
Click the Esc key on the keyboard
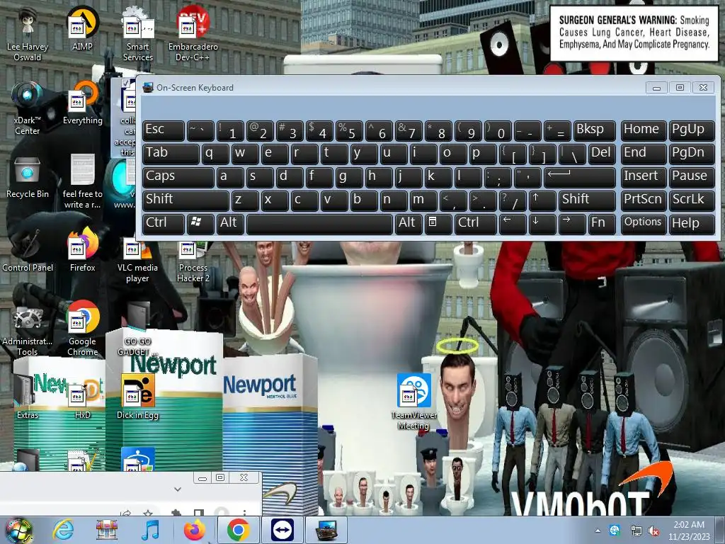click(x=164, y=130)
